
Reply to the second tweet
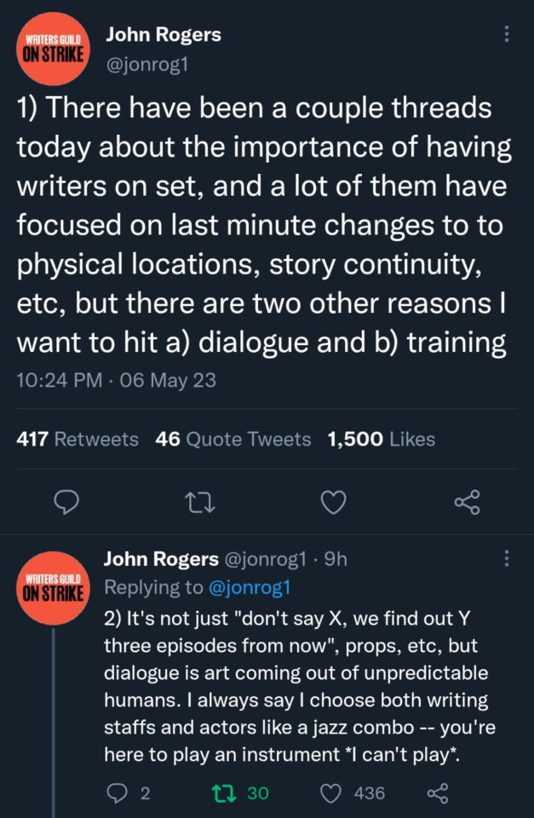(x=118, y=793)
